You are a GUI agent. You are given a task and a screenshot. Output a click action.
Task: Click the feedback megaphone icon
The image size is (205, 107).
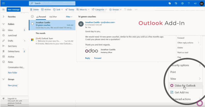[195, 3]
